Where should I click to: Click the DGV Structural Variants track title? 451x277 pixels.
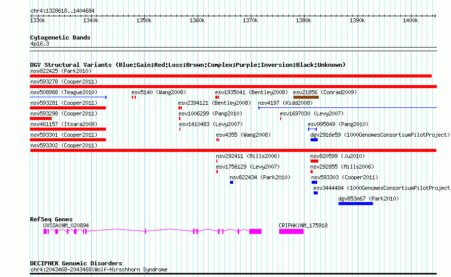pos(188,65)
